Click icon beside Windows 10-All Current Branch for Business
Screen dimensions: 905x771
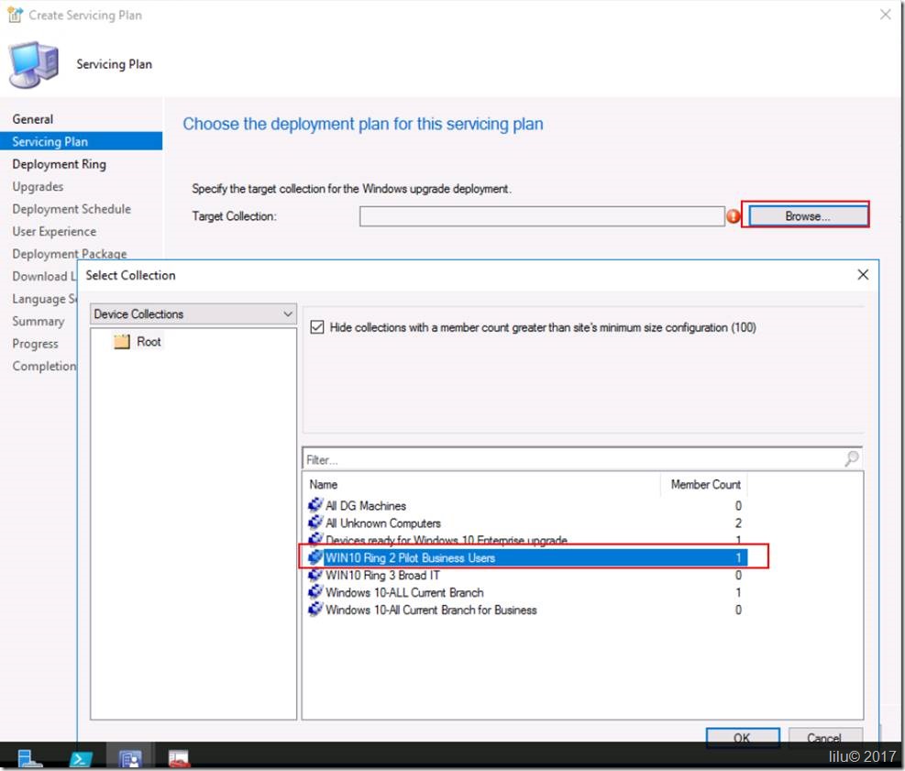315,610
